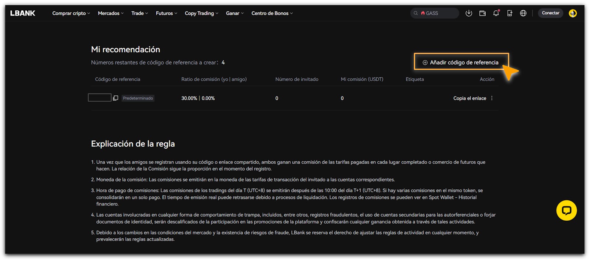Click Explicación de la regla heading

133,144
